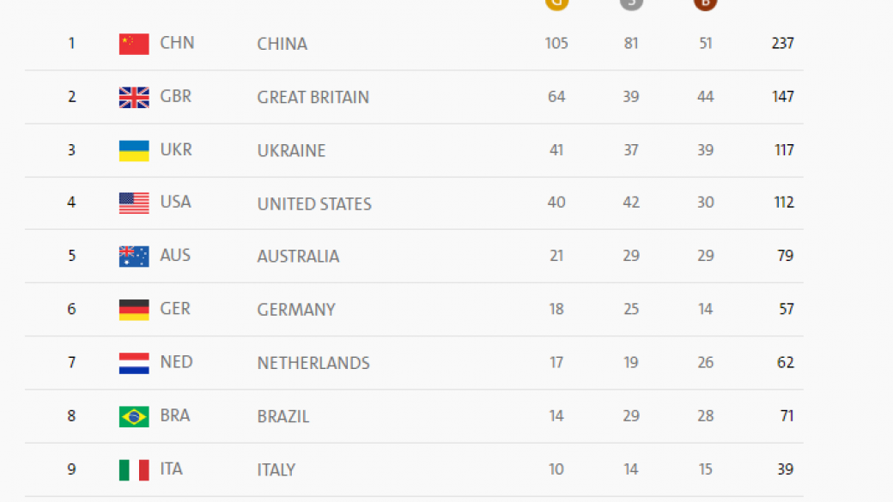The image size is (893, 502).
Task: Open the CHINA country name link
Action: [x=282, y=44]
